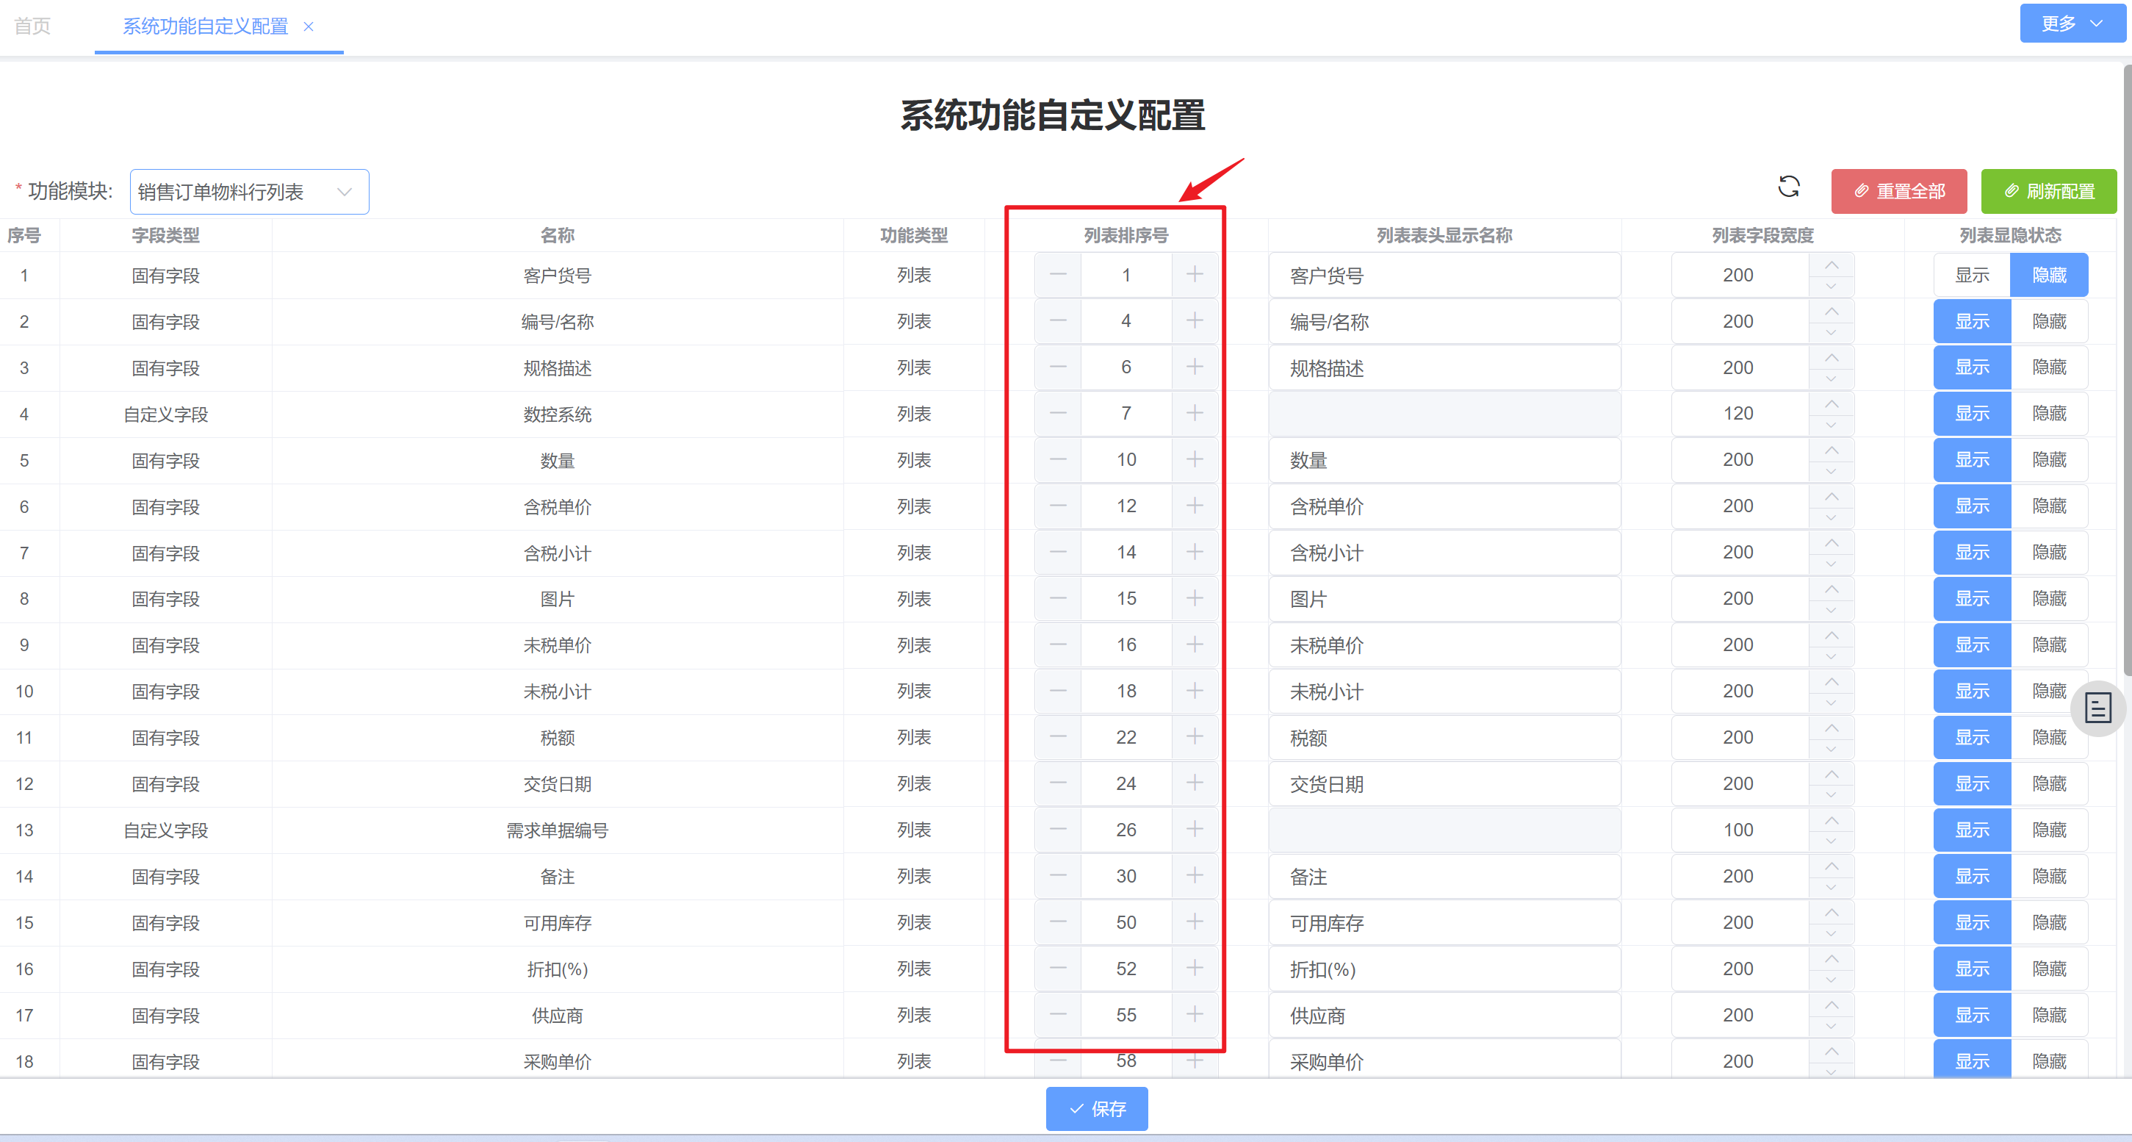Decrease sort number for 折扣(%) row
The image size is (2132, 1142).
pos(1058,969)
